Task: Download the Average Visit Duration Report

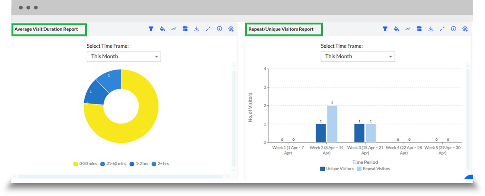Action: 196,29
